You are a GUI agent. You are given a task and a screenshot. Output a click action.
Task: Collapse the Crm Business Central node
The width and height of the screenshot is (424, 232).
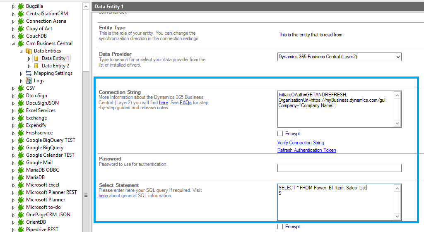point(14,43)
